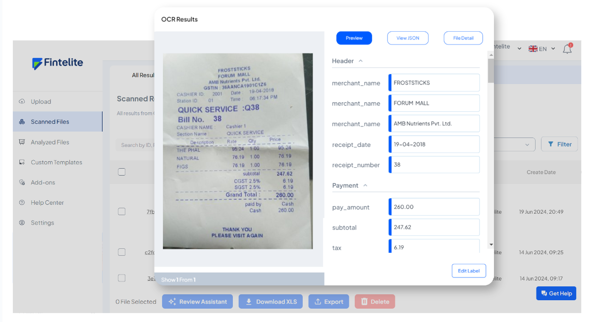Click the down arrow of results scrollbar

tap(491, 245)
